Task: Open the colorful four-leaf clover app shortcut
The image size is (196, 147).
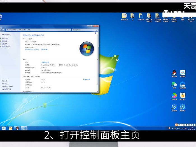Action: coord(174,96)
